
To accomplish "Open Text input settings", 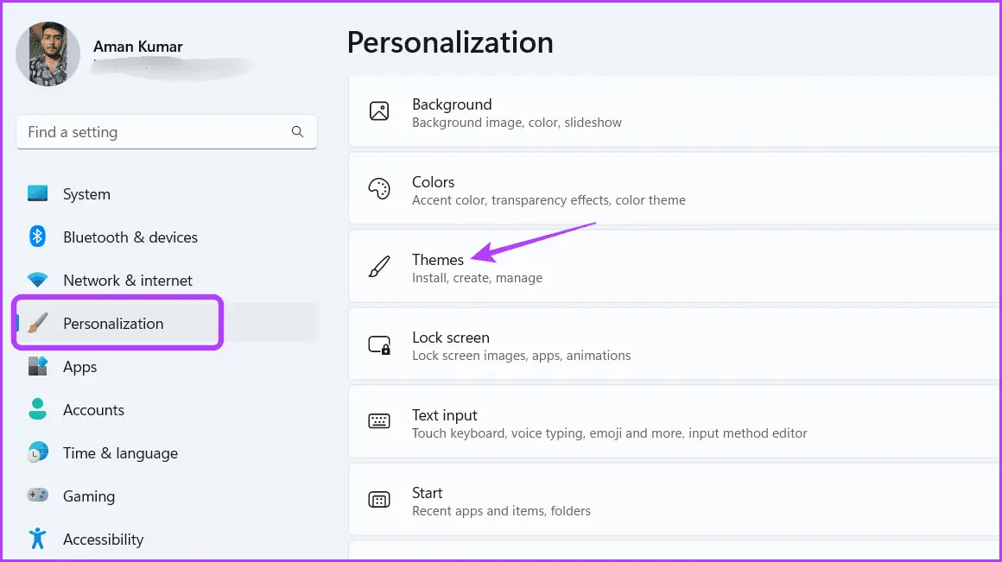I will 675,422.
